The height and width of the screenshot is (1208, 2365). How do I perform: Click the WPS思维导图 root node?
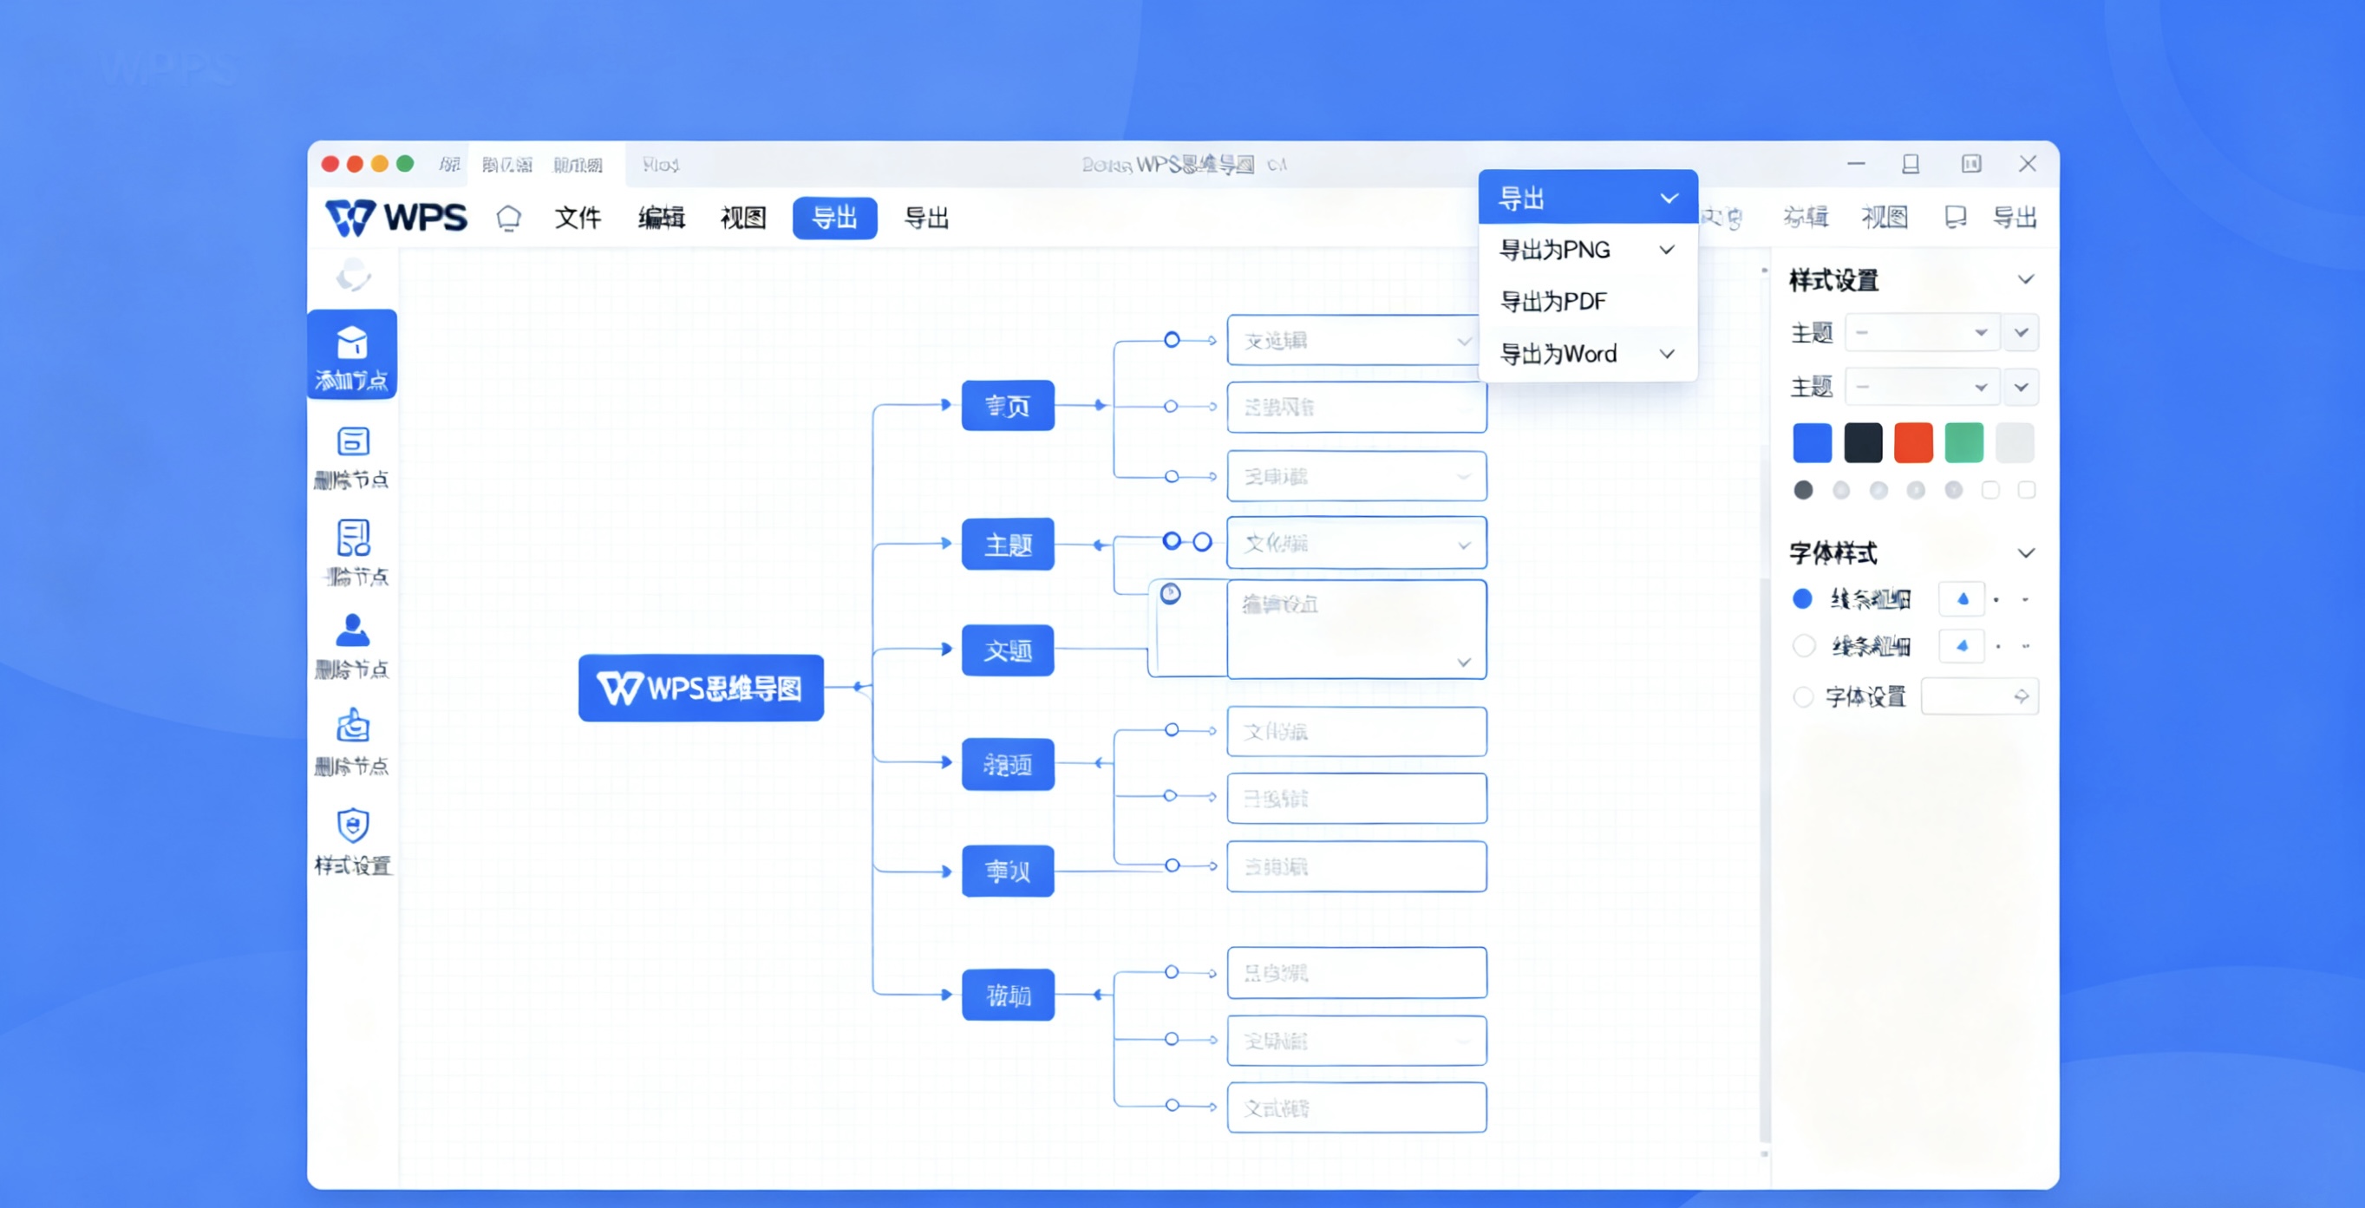[x=701, y=688]
